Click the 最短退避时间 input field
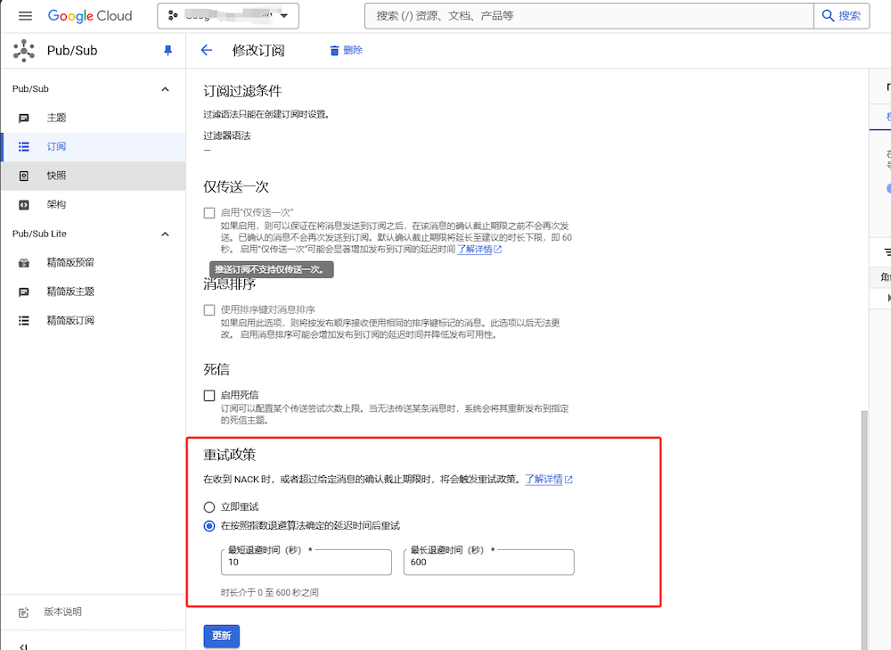The height and width of the screenshot is (650, 891). (x=306, y=563)
